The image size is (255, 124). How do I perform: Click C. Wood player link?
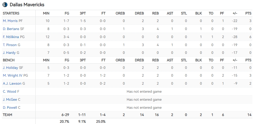tap(9, 91)
